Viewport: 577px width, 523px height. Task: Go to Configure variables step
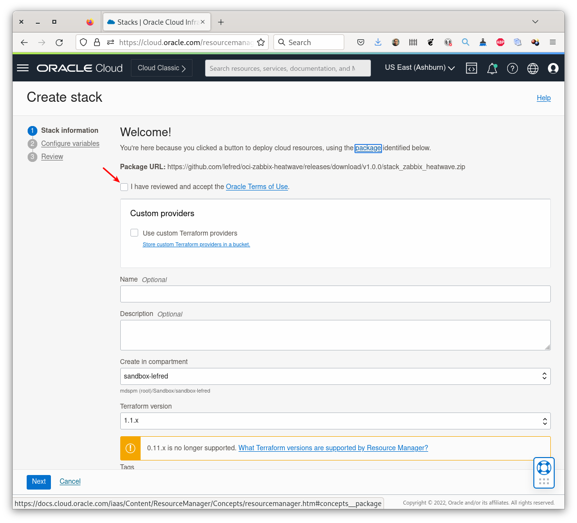click(70, 143)
